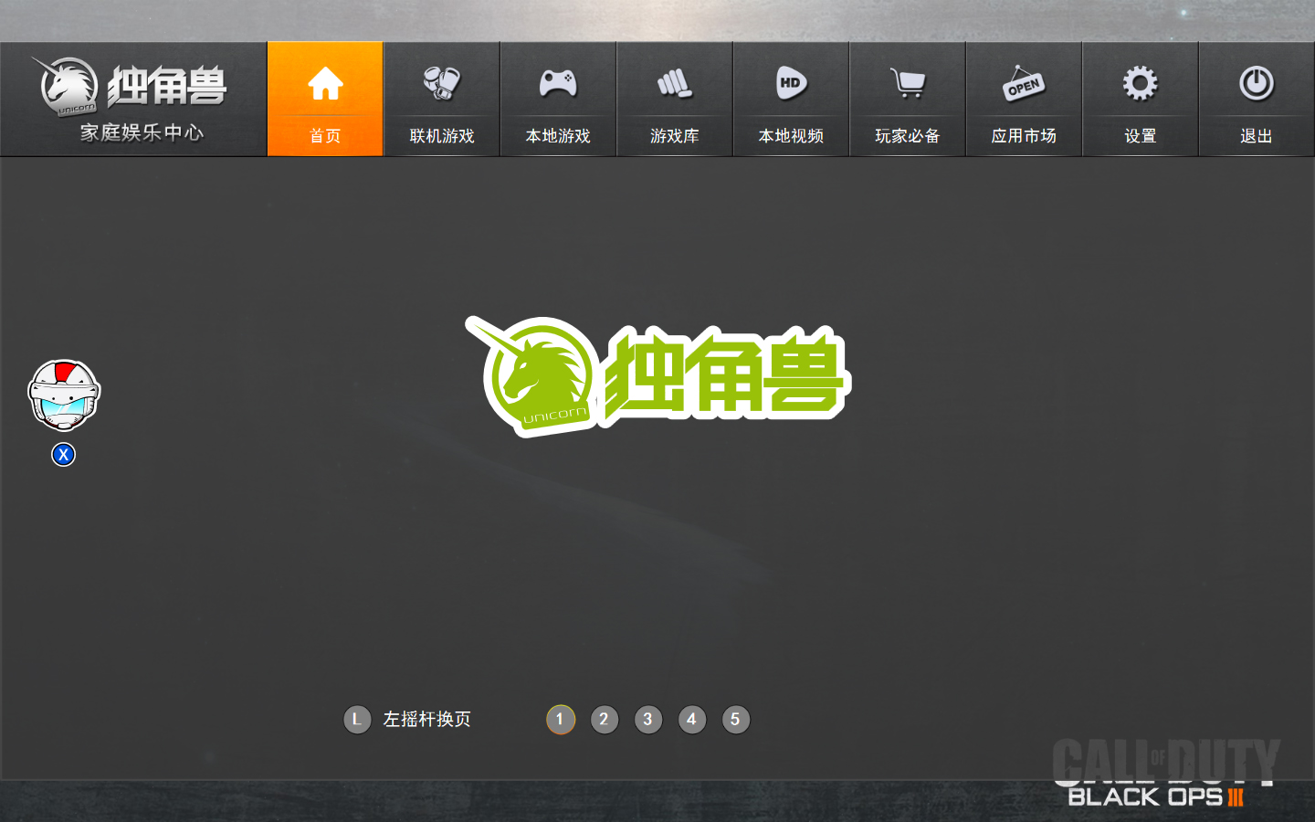Click the HD play icon for local videos

(791, 82)
